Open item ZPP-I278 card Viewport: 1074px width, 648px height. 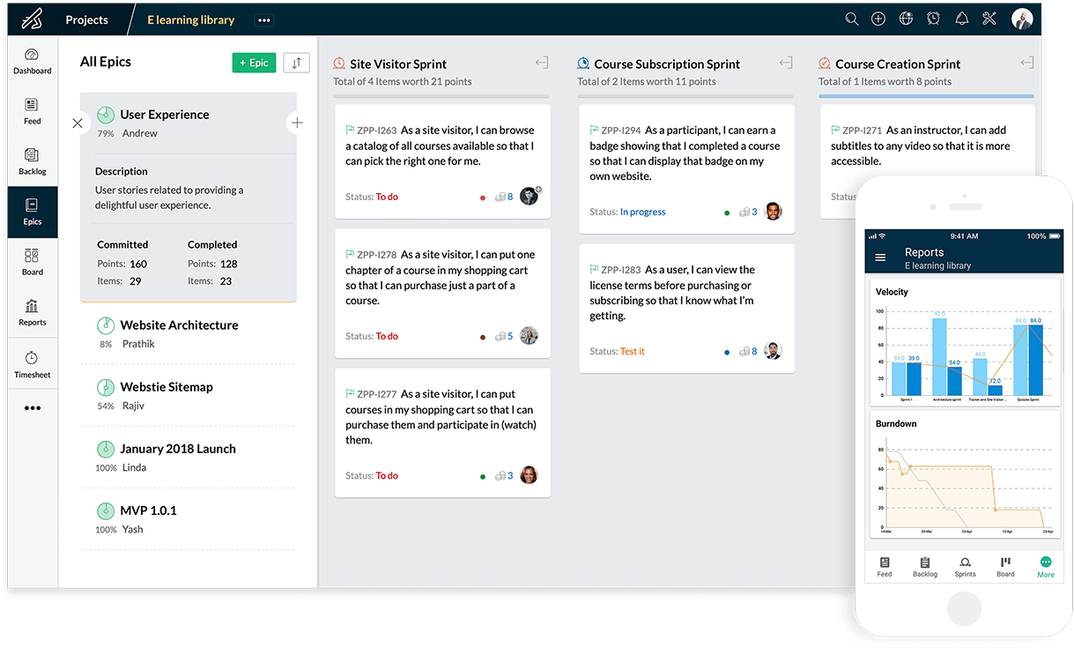(442, 294)
